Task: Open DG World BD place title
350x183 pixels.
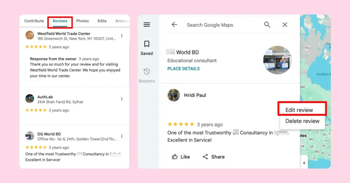Action: coord(49,134)
